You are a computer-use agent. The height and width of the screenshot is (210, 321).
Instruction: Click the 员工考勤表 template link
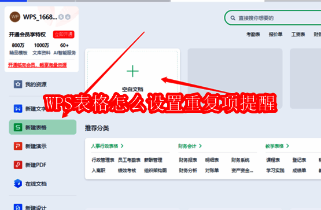[x=129, y=160]
